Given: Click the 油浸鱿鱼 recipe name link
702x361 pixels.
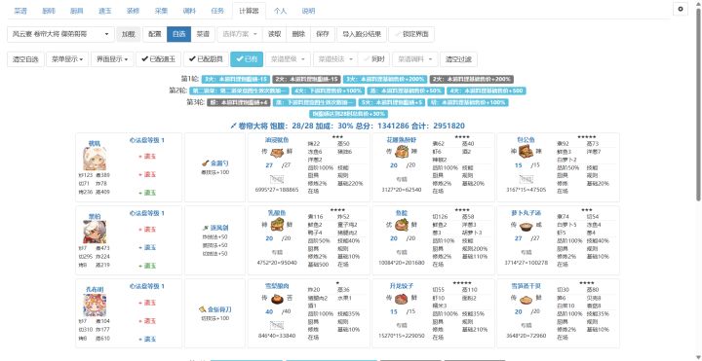Looking at the screenshot, I should pyautogui.click(x=277, y=140).
